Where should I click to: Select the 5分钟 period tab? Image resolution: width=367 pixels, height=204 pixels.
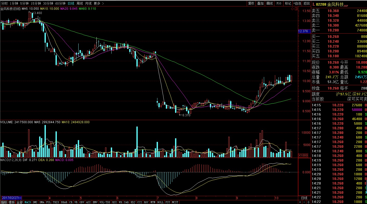(x=24, y=3)
